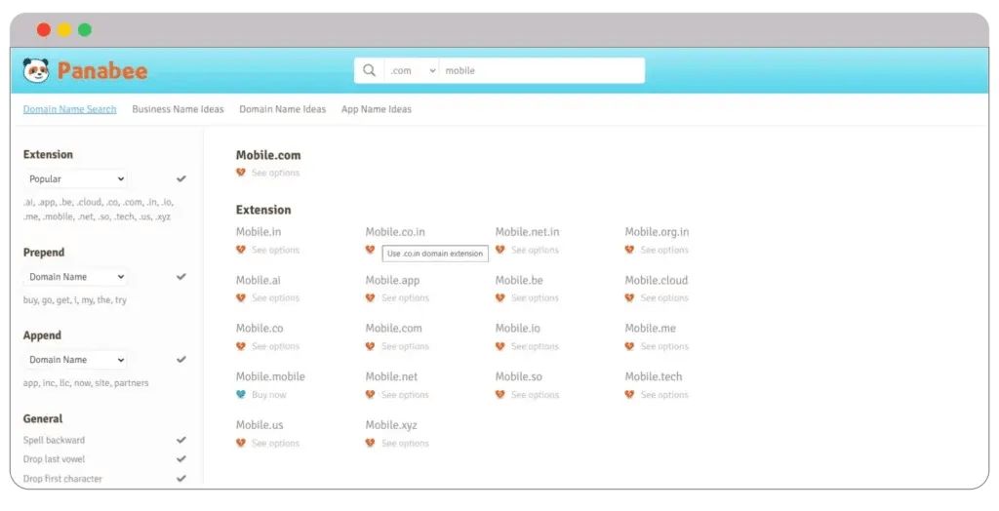Click the broken heart icon under Mobile.tech
Screen dimensions: 999x511
(x=630, y=395)
